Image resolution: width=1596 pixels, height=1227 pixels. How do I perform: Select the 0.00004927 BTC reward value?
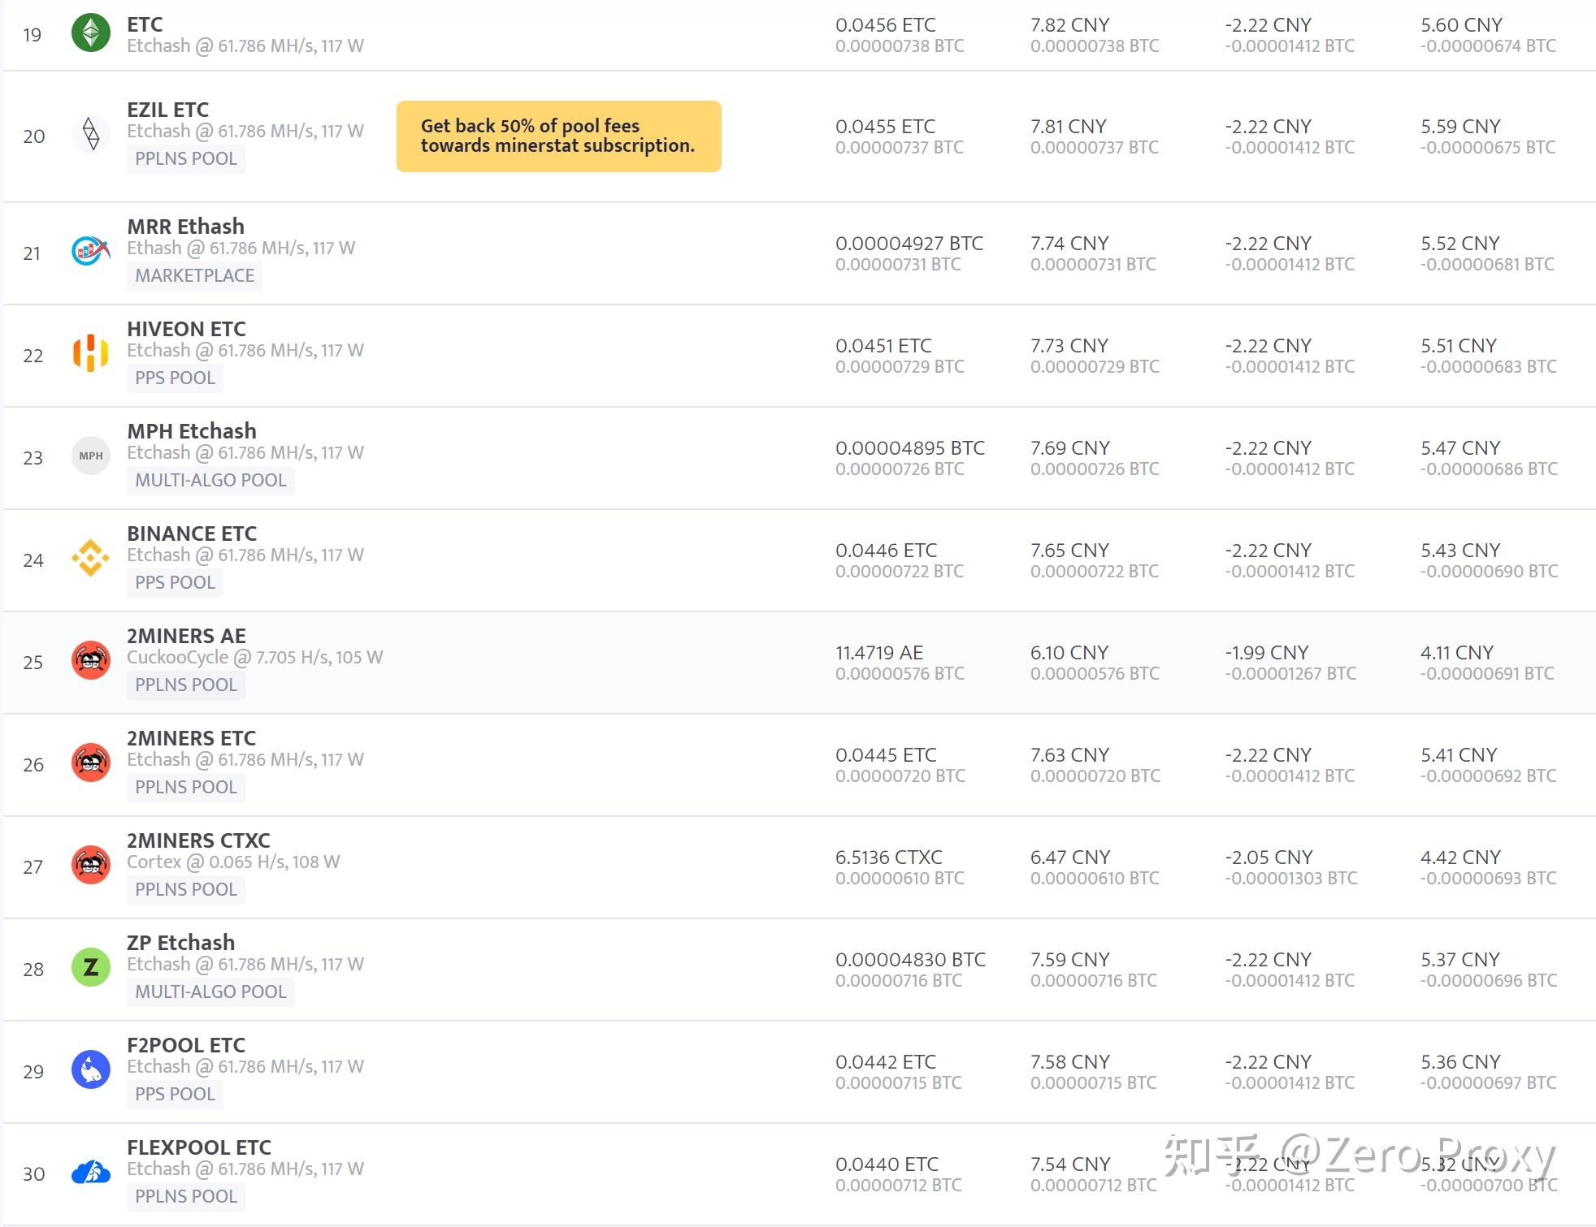point(909,244)
